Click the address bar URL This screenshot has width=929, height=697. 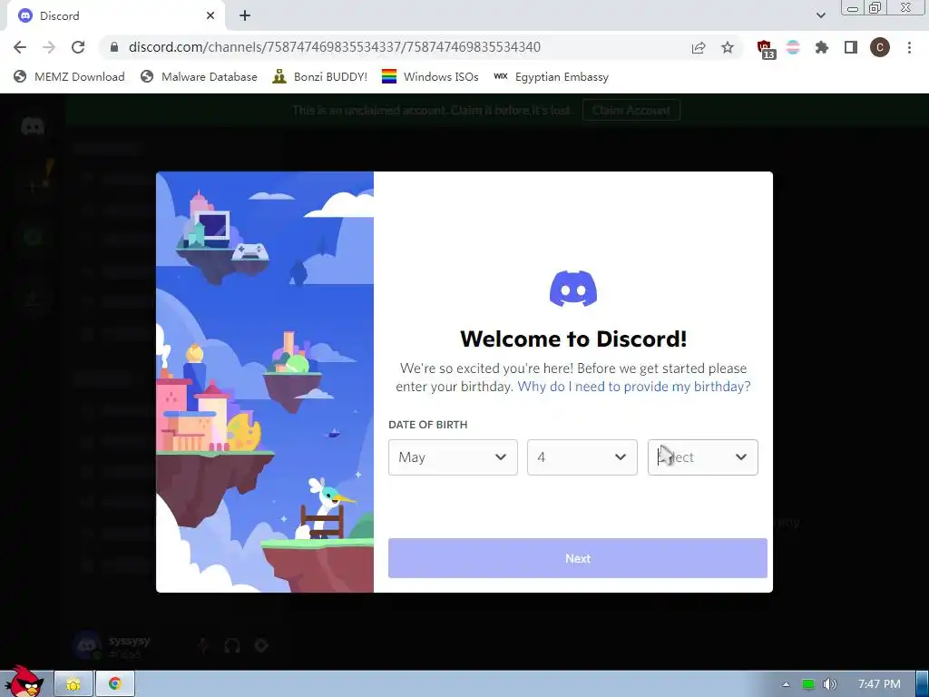334,47
